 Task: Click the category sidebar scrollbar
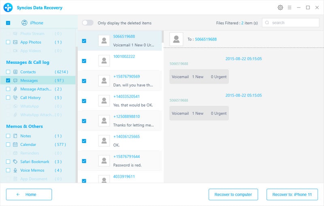[x=77, y=114]
